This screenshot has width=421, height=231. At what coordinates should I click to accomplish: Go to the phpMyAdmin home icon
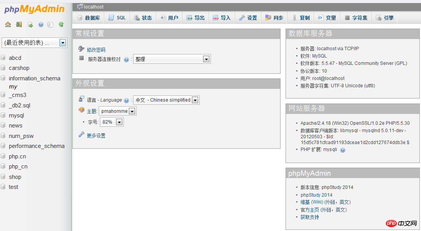click(x=8, y=25)
